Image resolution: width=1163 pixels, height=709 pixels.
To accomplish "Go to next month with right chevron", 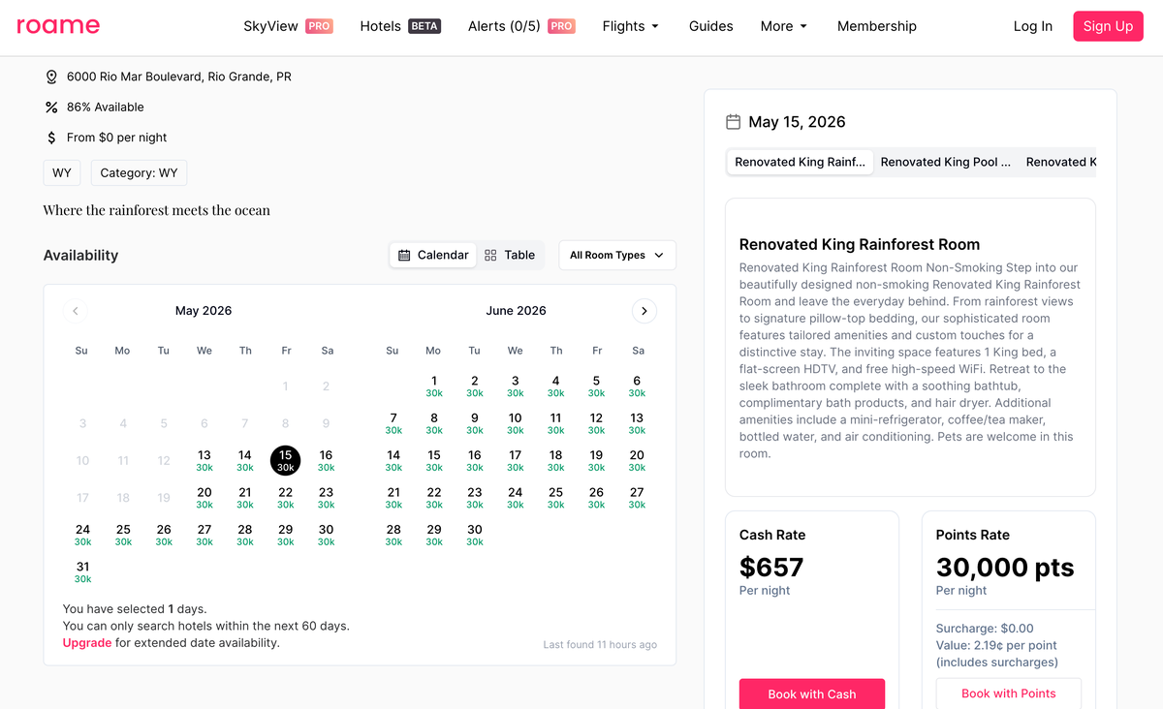I will pos(644,311).
